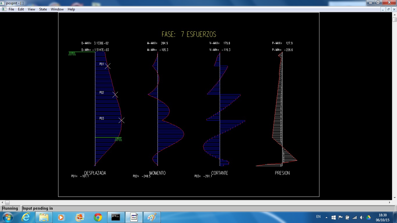The width and height of the screenshot is (397, 223).
Task: Click the P01 anchor cross marker
Action: coord(108,66)
